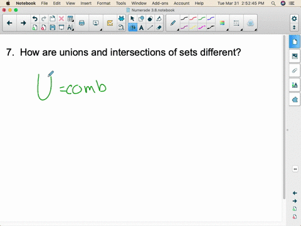Move sidebar with the double-arrow button
This screenshot has height=226, width=301.
tap(295, 169)
